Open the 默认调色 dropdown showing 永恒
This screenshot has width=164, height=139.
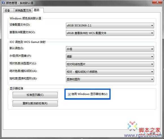[x=110, y=49]
